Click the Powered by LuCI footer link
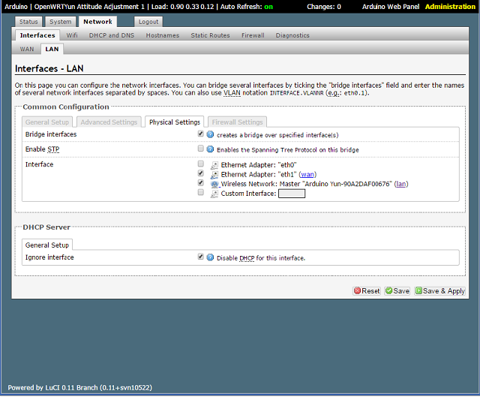Image resolution: width=480 pixels, height=400 pixels. point(80,387)
